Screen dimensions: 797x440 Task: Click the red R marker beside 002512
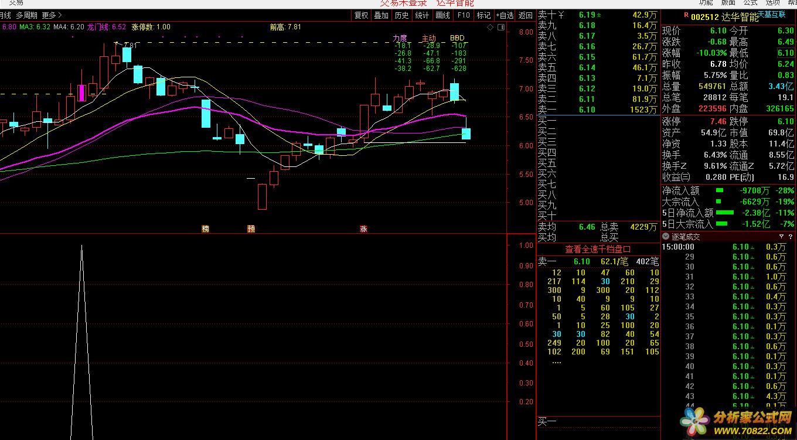pyautogui.click(x=686, y=16)
